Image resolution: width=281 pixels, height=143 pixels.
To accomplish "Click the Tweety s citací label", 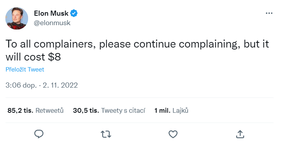I will click(x=123, y=110).
